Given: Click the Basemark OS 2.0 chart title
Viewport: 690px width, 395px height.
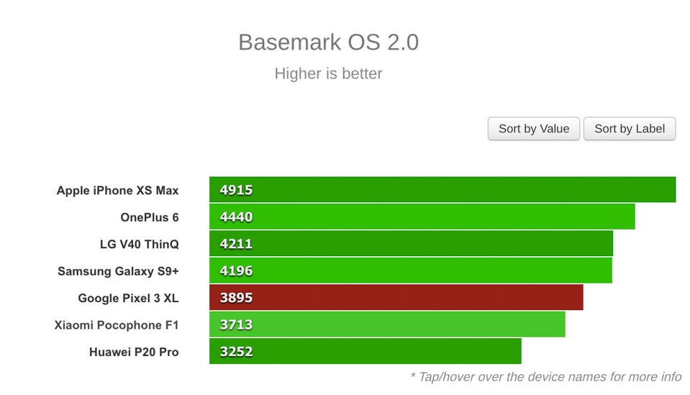Looking at the screenshot, I should coord(328,42).
